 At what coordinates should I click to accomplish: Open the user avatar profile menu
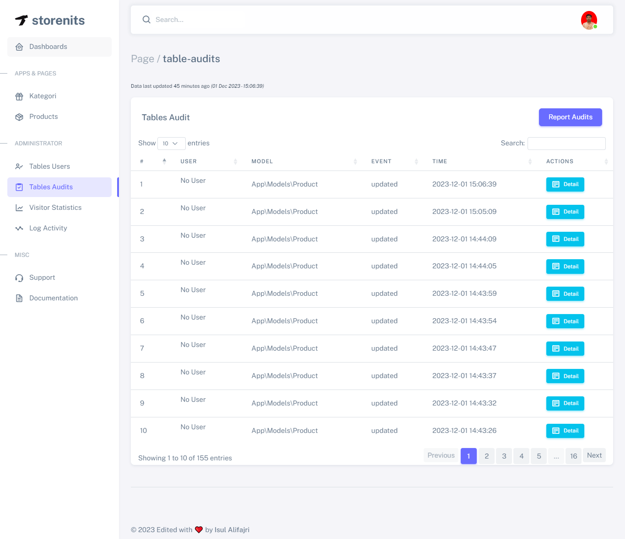click(x=589, y=20)
